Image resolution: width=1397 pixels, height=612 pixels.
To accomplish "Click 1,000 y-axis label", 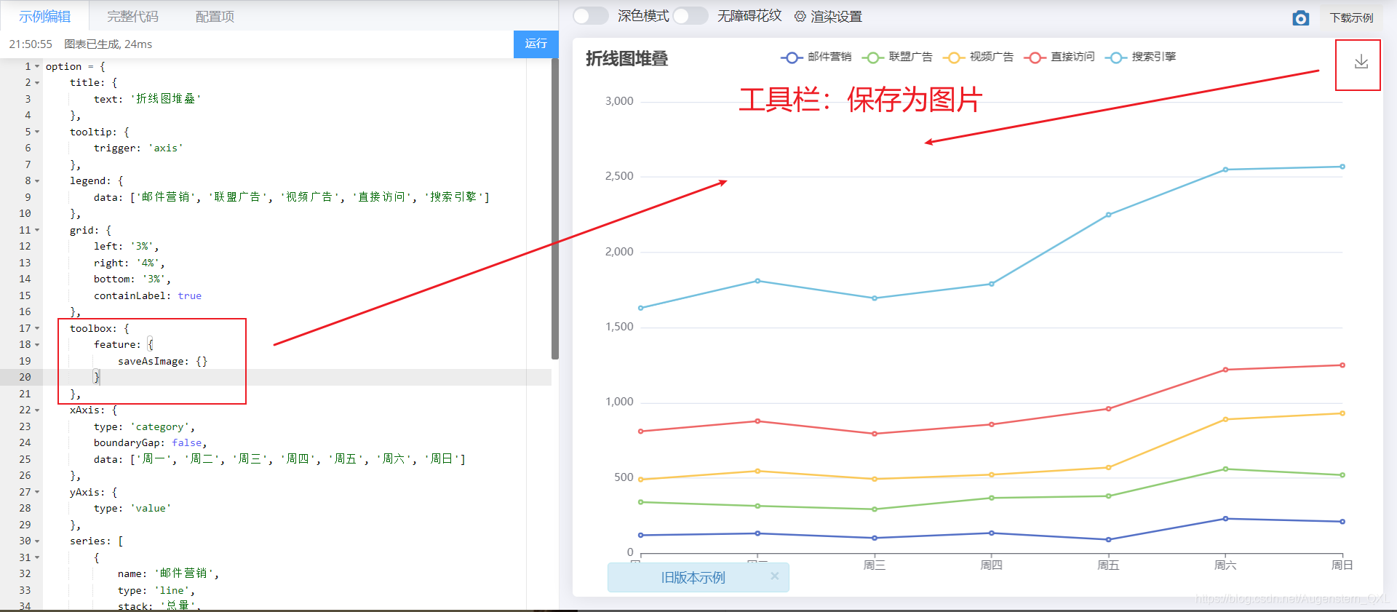I will (619, 402).
